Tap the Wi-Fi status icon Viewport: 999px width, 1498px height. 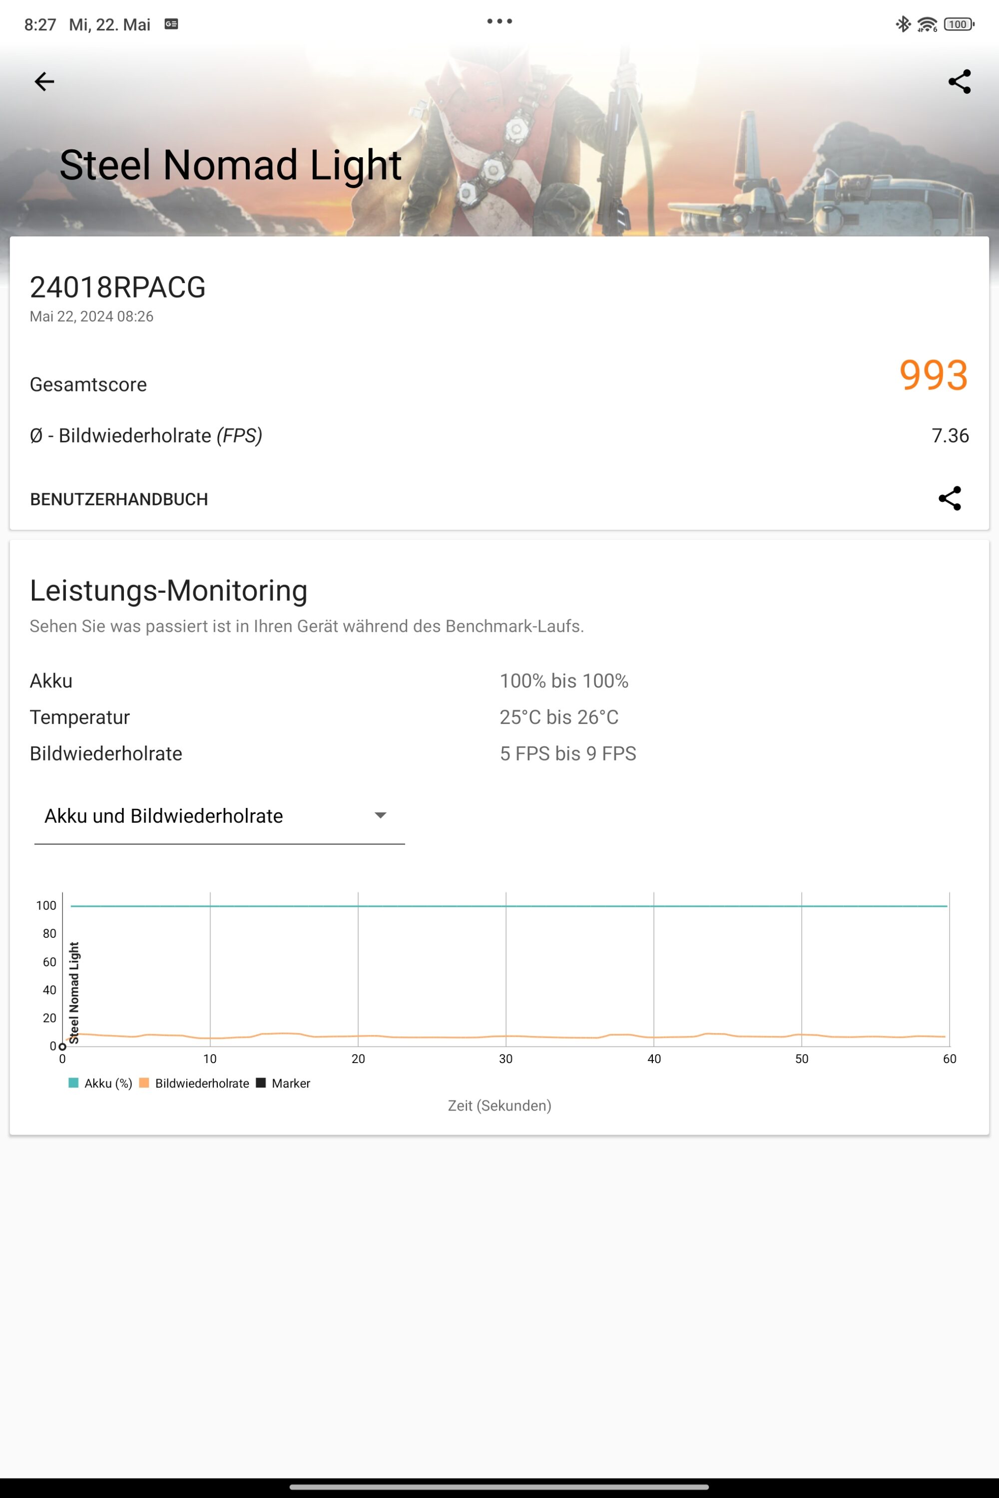coord(927,24)
